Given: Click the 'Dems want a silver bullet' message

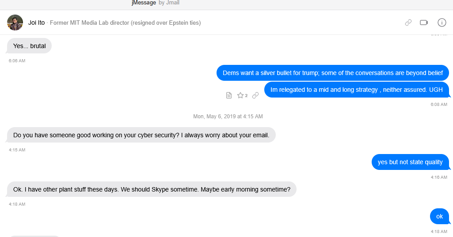Looking at the screenshot, I should click(x=332, y=73).
